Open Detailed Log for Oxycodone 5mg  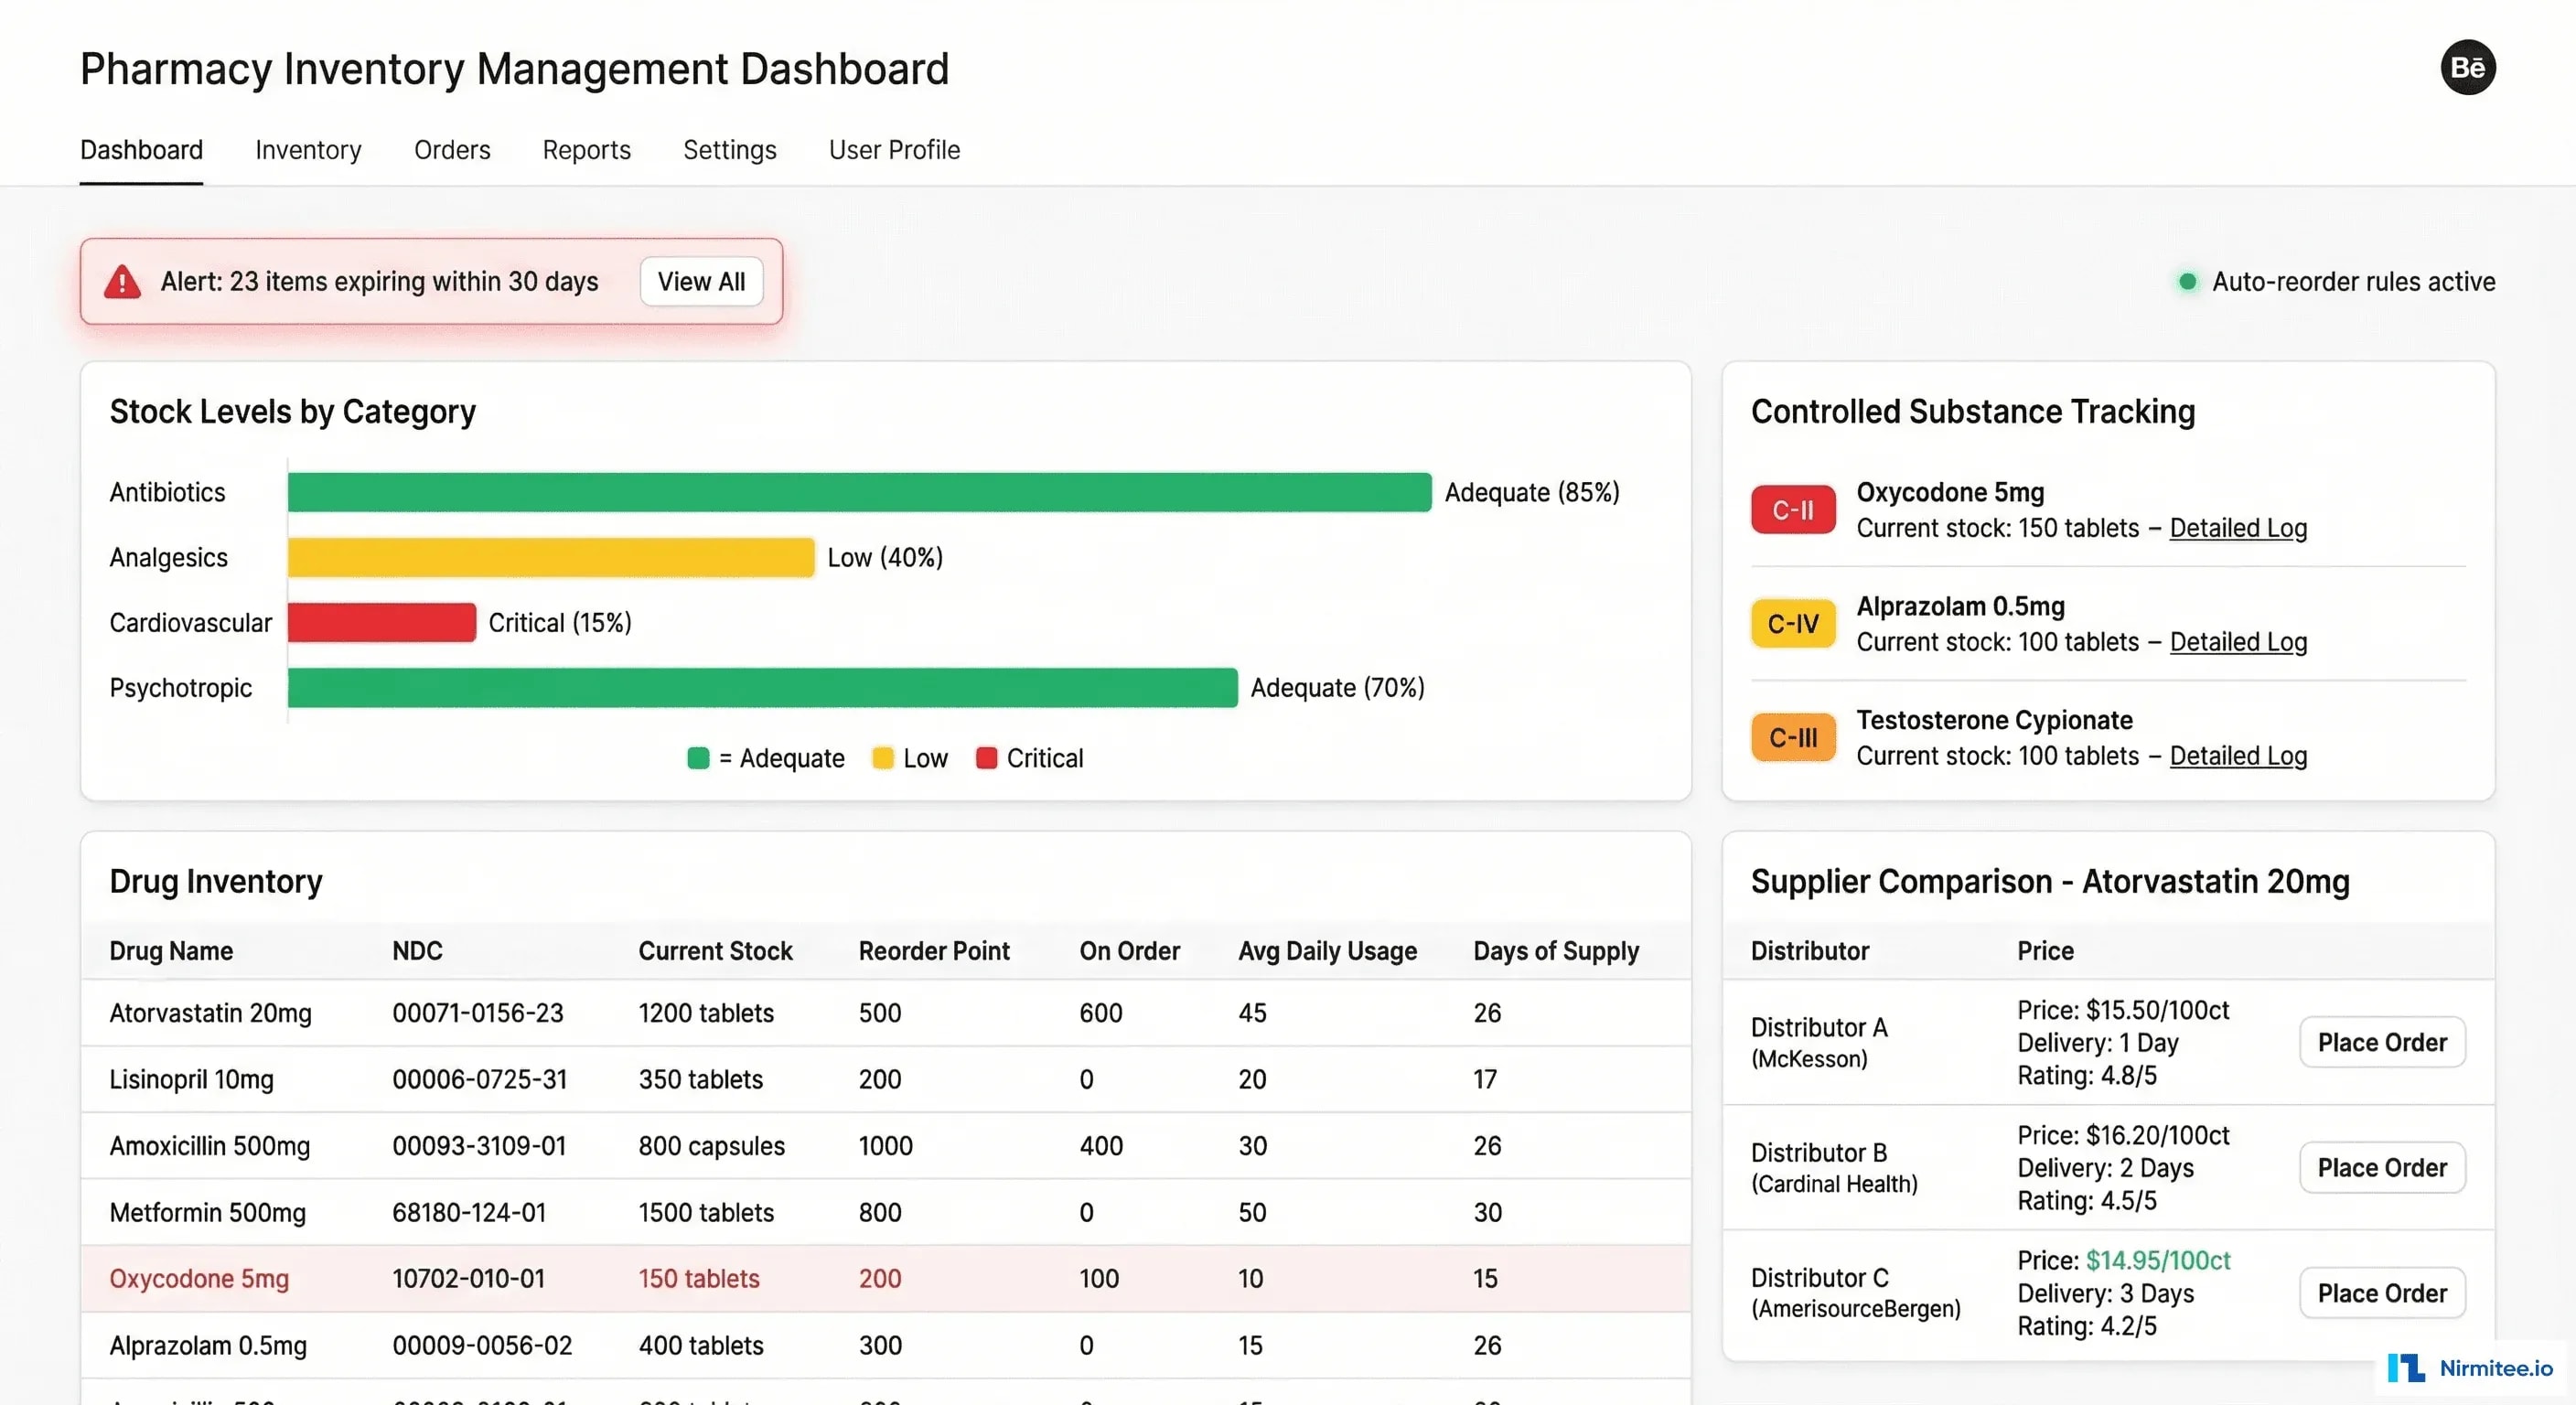tap(2238, 528)
